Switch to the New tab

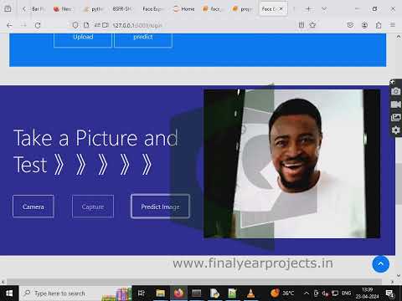[x=63, y=9]
